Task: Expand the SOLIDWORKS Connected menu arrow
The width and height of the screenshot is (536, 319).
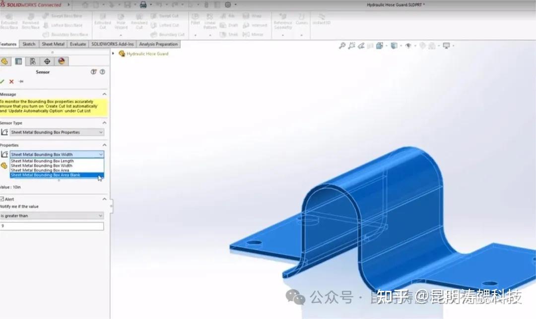Action: (68, 5)
